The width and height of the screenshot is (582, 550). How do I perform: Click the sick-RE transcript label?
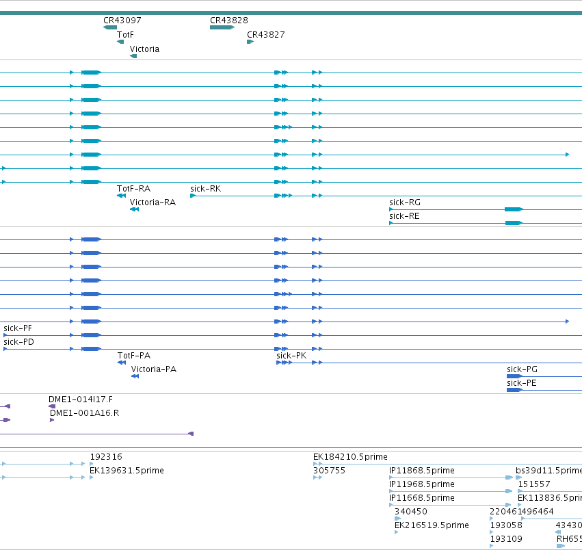pyautogui.click(x=404, y=216)
